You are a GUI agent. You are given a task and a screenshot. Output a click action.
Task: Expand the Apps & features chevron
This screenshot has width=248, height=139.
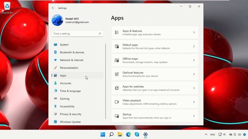(194, 32)
